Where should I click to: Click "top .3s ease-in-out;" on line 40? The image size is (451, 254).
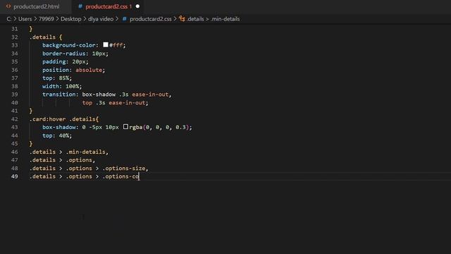pos(116,102)
